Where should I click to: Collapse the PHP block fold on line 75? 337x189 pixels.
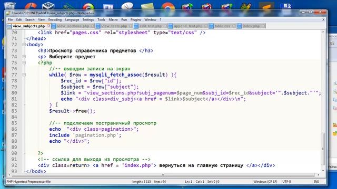[24, 63]
